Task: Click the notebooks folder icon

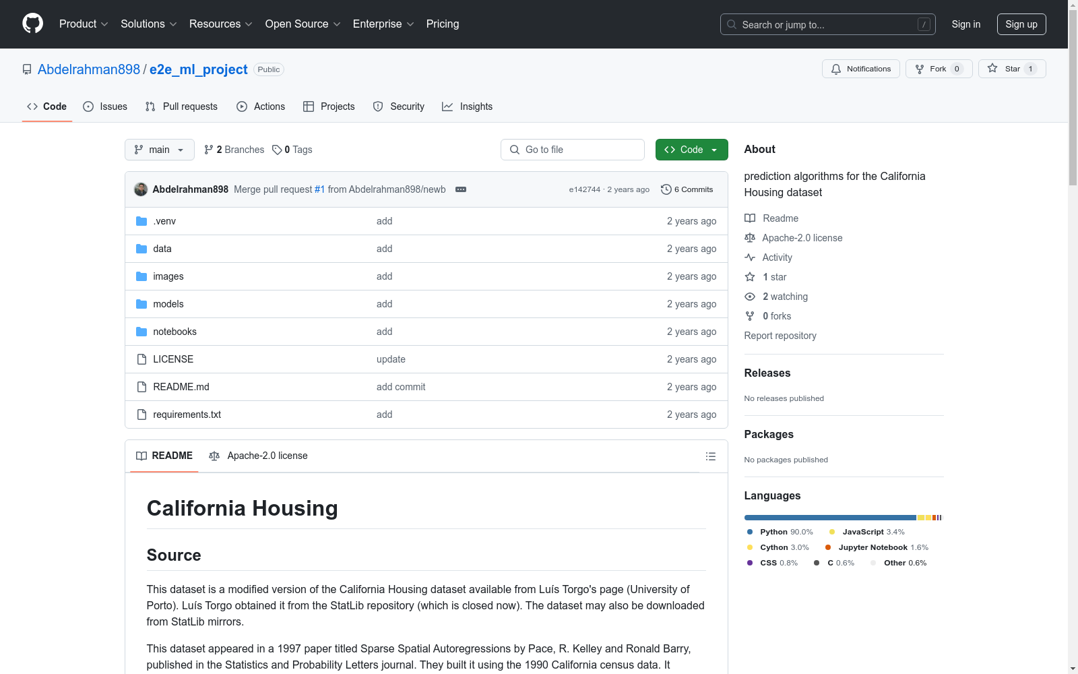Action: 141,332
